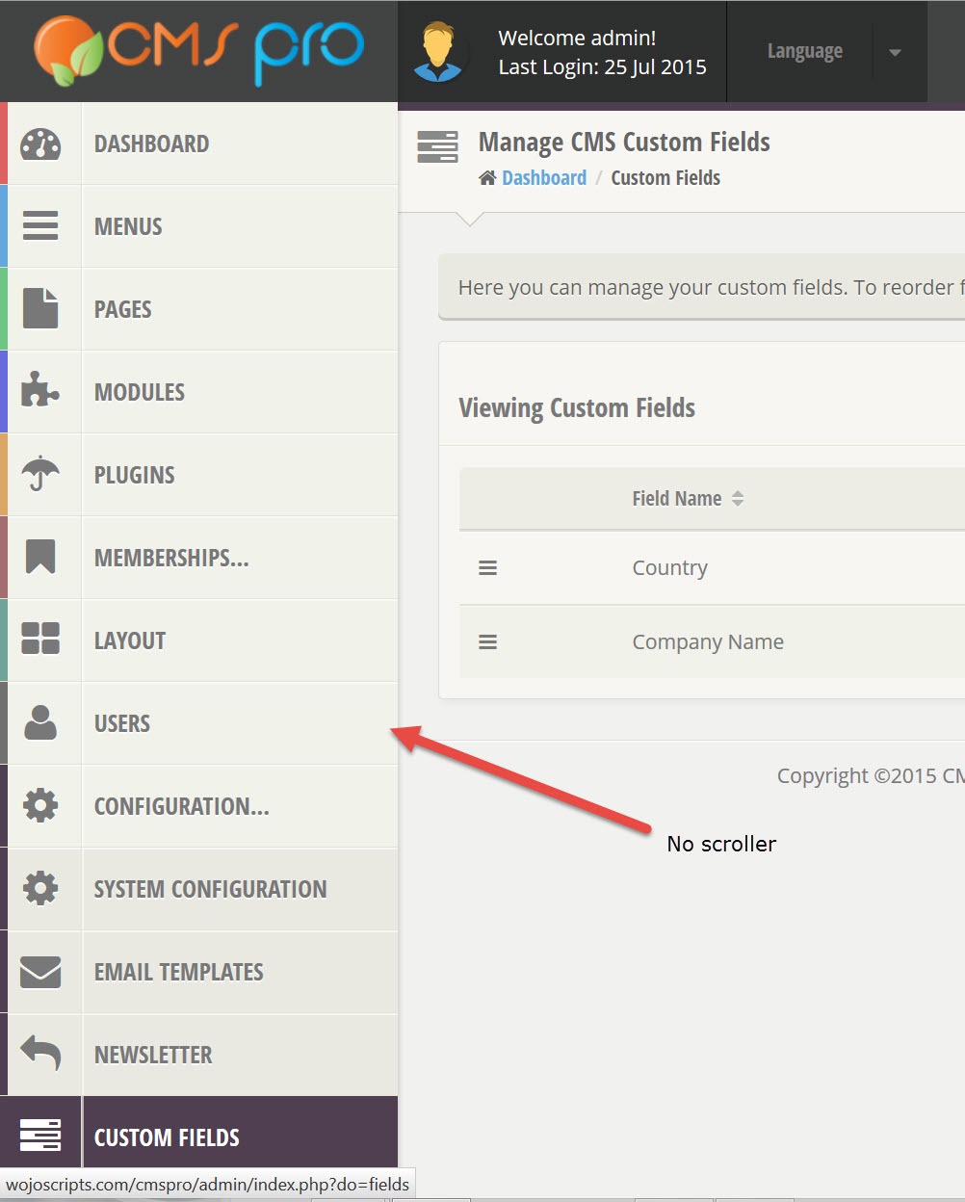This screenshot has width=965, height=1202.
Task: Select System Configuration in sidebar
Action: click(210, 889)
